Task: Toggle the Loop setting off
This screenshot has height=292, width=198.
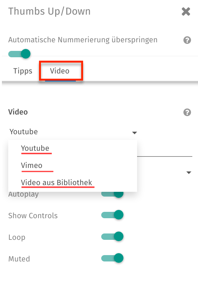Action: tap(112, 236)
